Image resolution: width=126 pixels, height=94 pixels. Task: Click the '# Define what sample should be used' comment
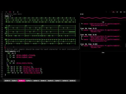click(x=42, y=49)
